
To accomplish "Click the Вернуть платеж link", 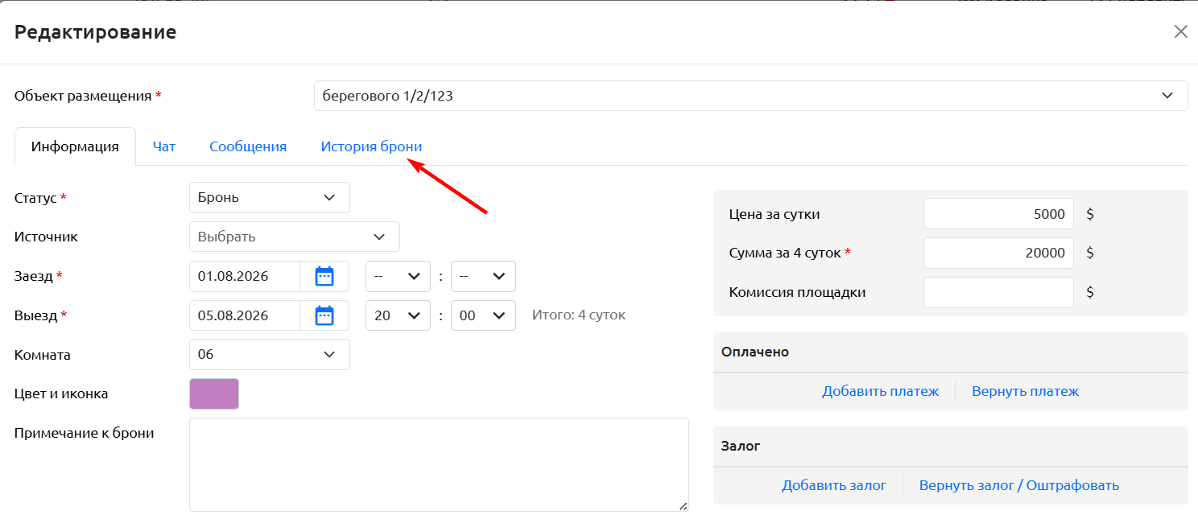I will [x=1025, y=391].
